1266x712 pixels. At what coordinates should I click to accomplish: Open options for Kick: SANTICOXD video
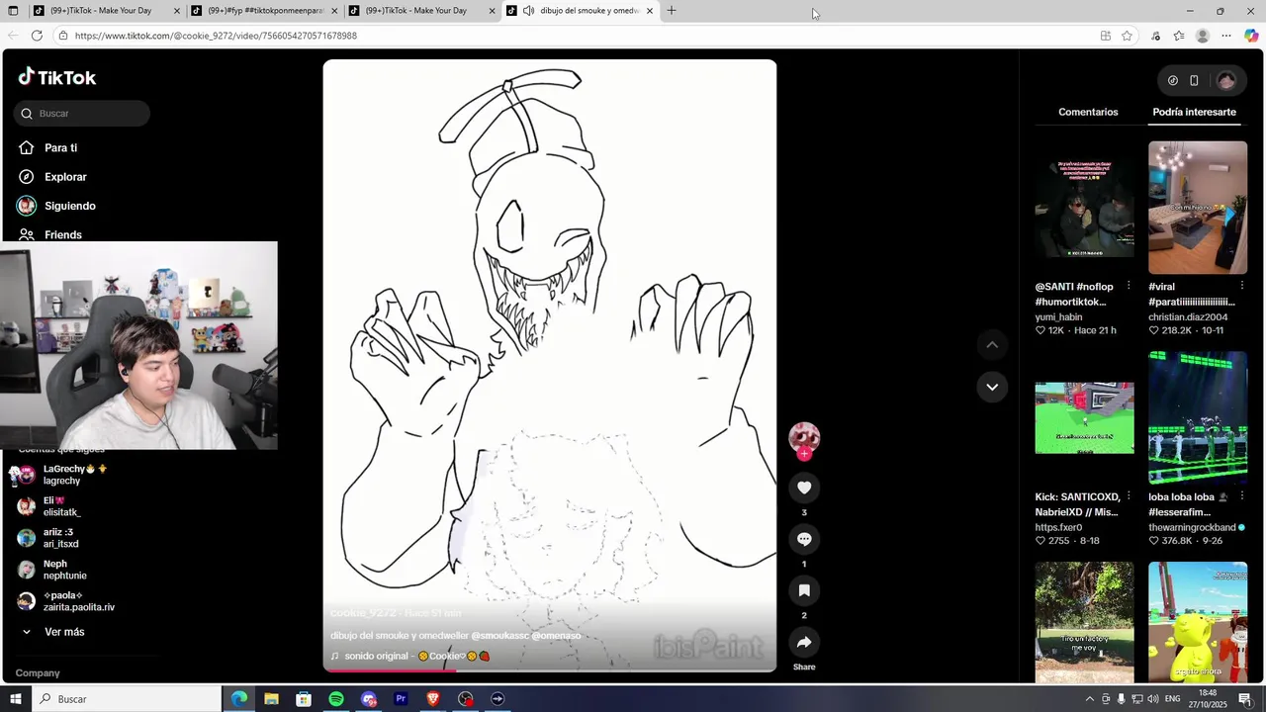pyautogui.click(x=1129, y=496)
